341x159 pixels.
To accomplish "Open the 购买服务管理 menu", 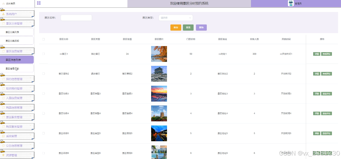I will click(x=17, y=127).
